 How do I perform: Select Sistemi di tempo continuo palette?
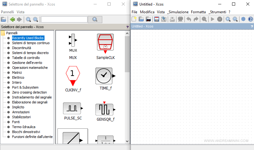[31, 43]
